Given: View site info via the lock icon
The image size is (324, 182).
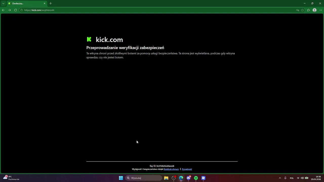Looking at the screenshot, I should point(22,10).
